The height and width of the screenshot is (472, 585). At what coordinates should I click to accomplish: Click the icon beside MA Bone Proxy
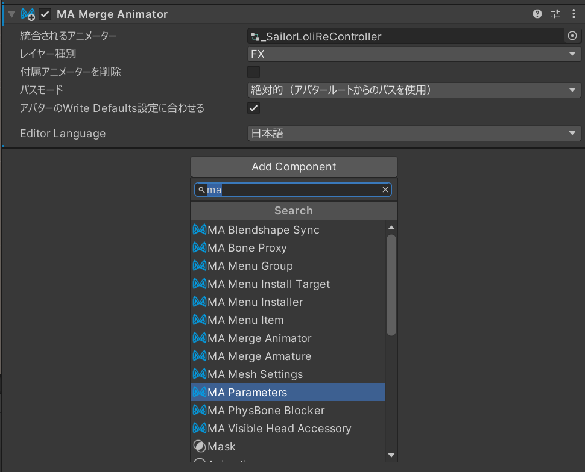click(x=200, y=247)
